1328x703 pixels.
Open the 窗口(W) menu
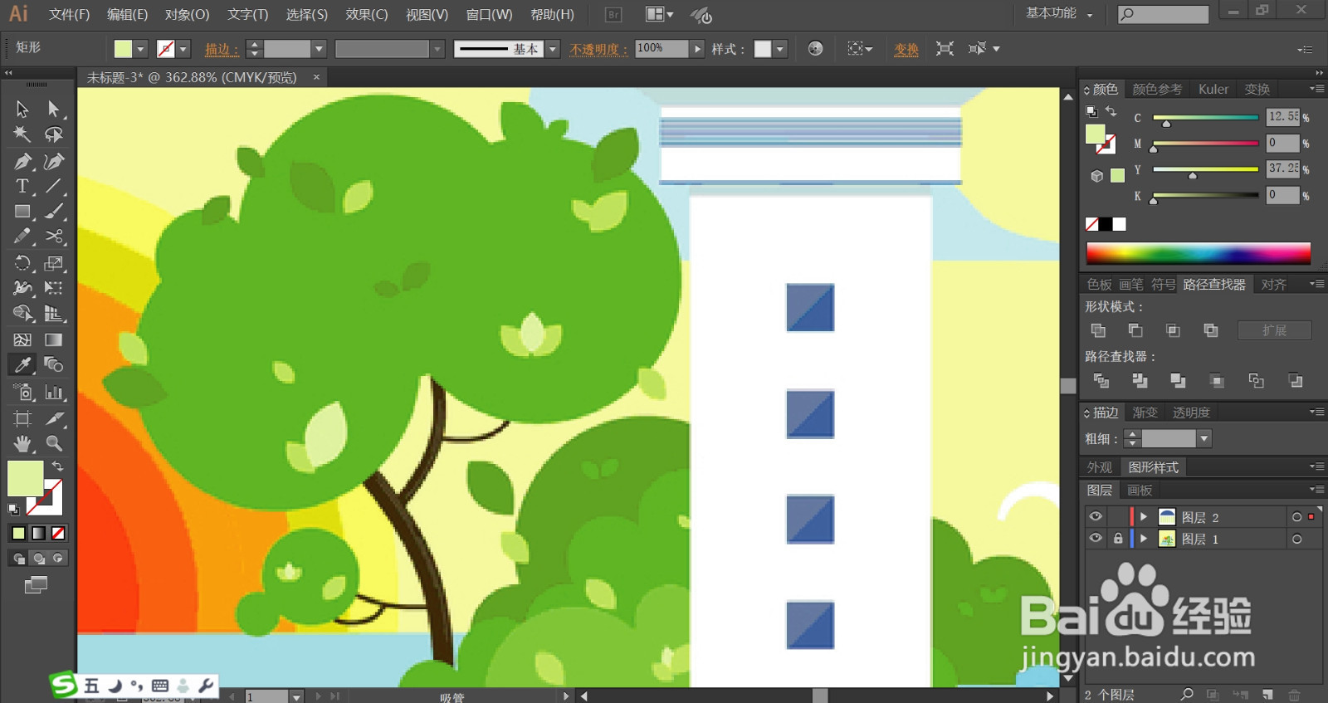[489, 14]
